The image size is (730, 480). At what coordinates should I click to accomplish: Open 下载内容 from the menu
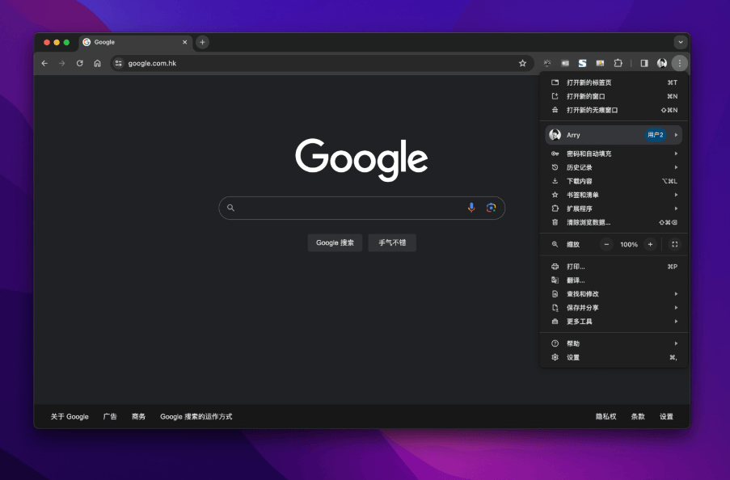tap(614, 181)
